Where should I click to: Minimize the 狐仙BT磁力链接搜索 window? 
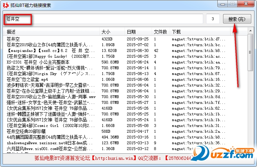[x=223, y=4]
